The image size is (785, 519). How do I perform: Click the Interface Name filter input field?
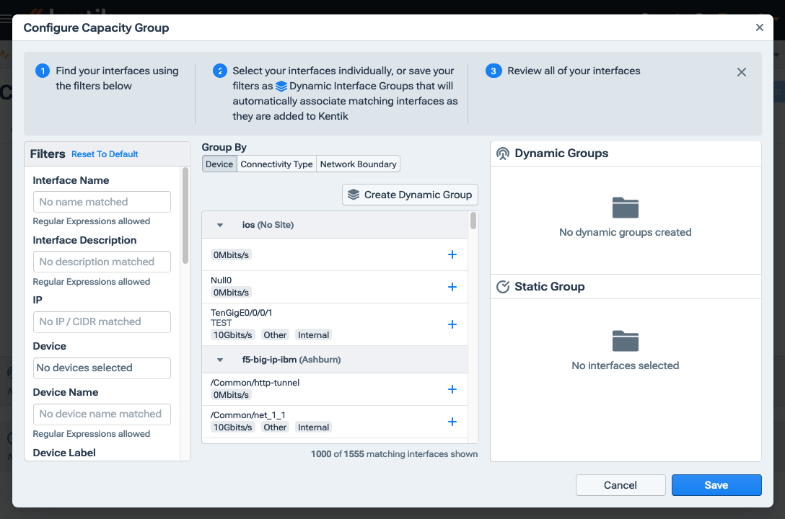[x=101, y=201]
